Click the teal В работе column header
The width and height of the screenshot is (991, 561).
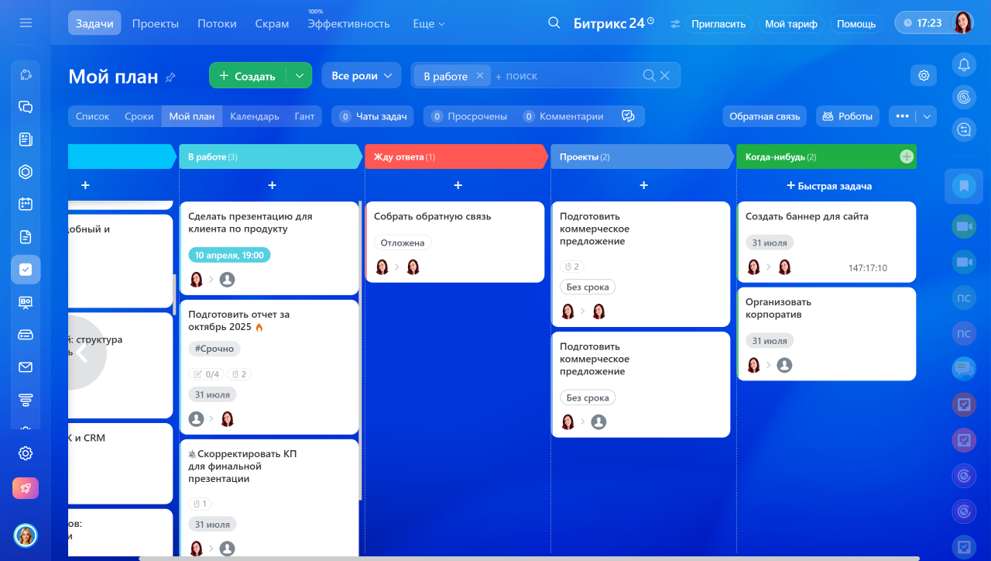(x=270, y=157)
